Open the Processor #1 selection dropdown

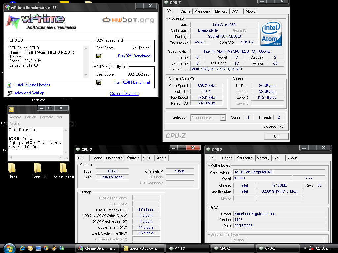pyautogui.click(x=223, y=118)
